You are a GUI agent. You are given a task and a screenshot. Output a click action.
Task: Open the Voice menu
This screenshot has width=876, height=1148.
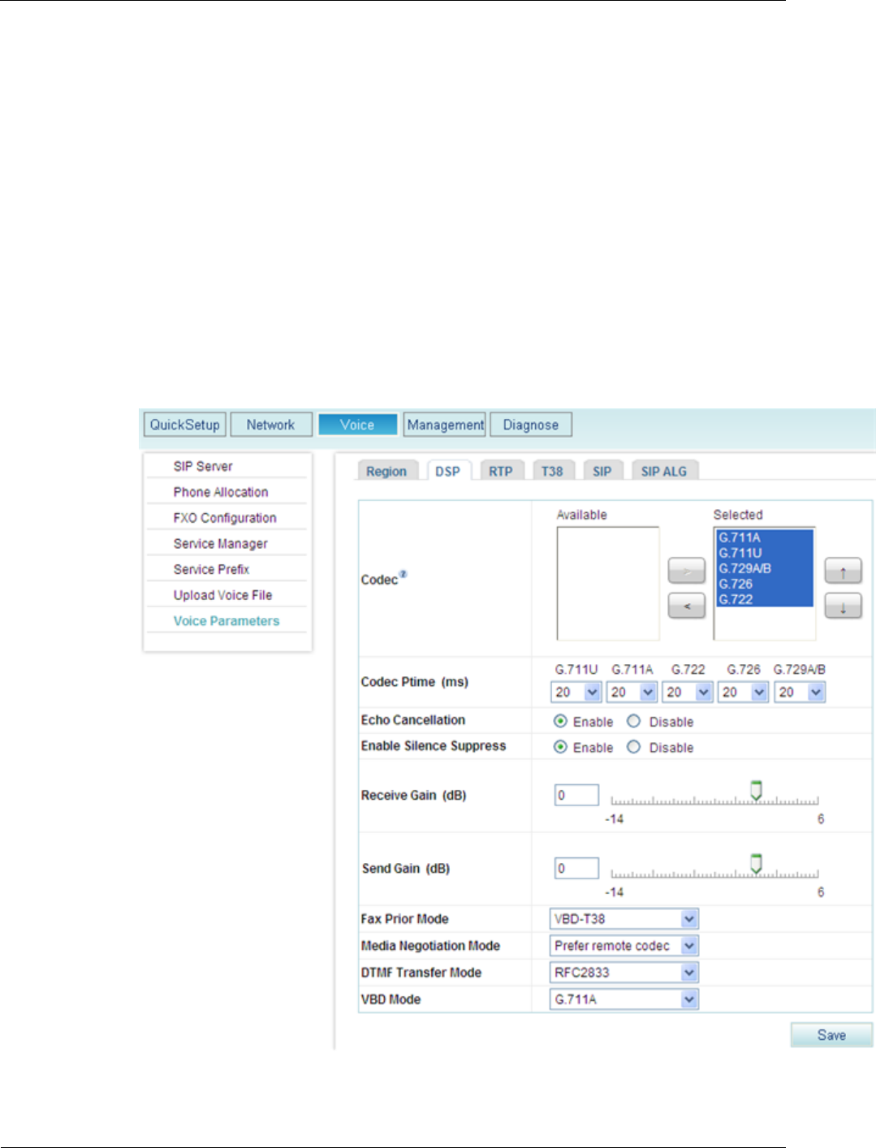357,425
